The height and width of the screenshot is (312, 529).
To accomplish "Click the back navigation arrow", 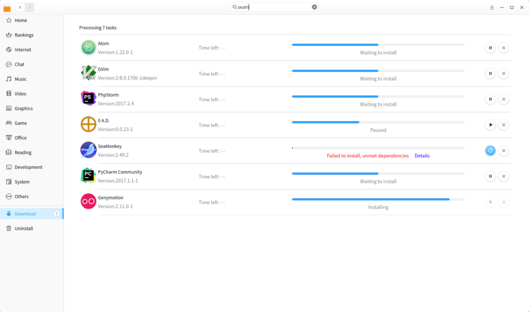I will 20,7.
